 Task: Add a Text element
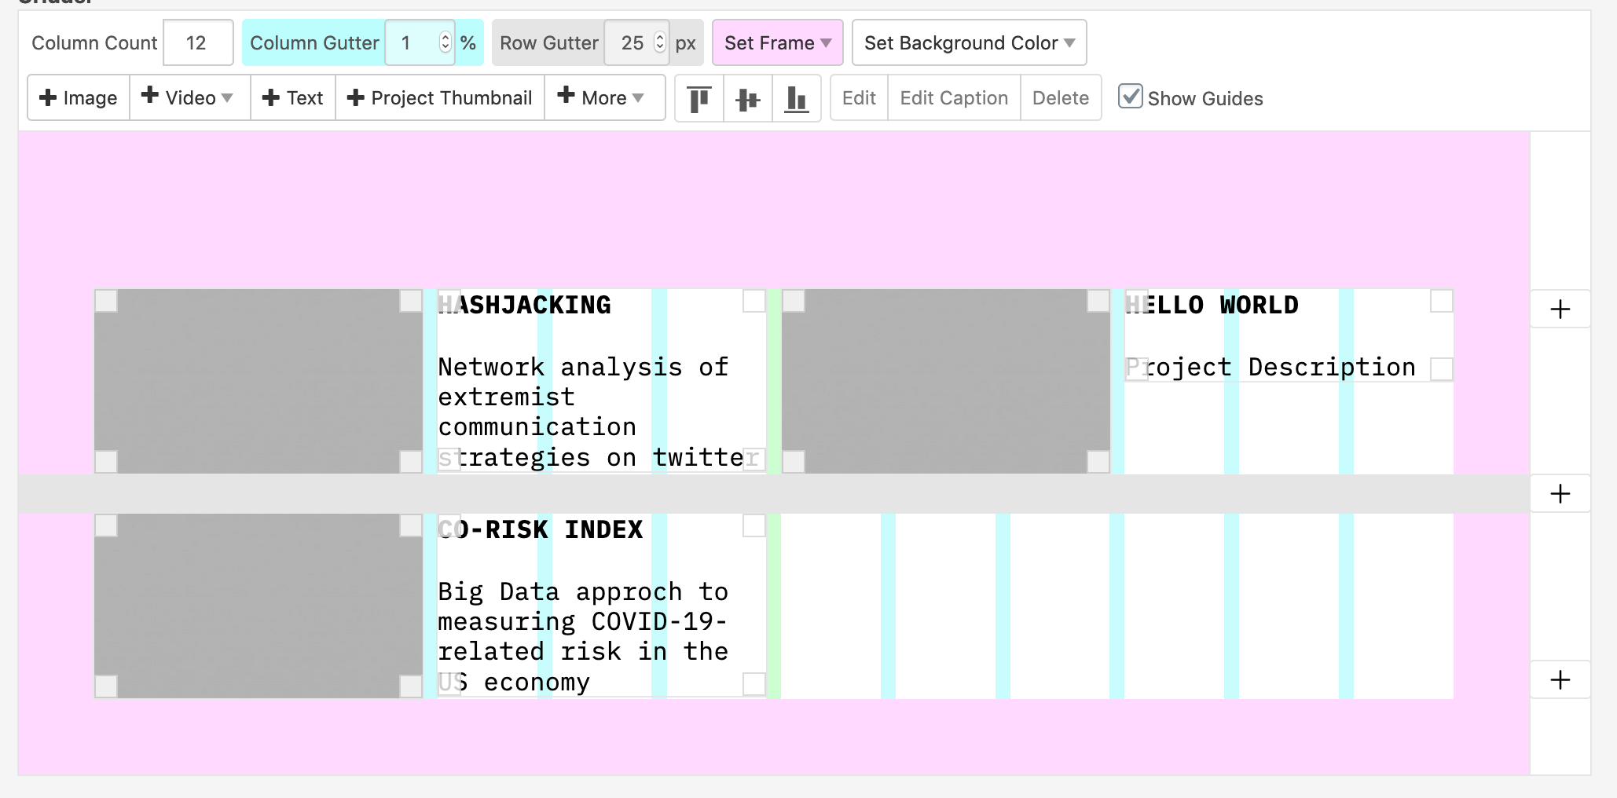tap(292, 98)
